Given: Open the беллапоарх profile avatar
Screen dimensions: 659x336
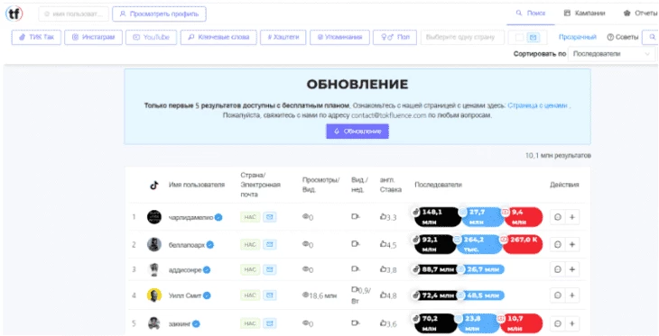Looking at the screenshot, I should [154, 244].
